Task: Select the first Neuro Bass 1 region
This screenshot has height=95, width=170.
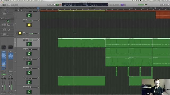Action: [x=82, y=43]
